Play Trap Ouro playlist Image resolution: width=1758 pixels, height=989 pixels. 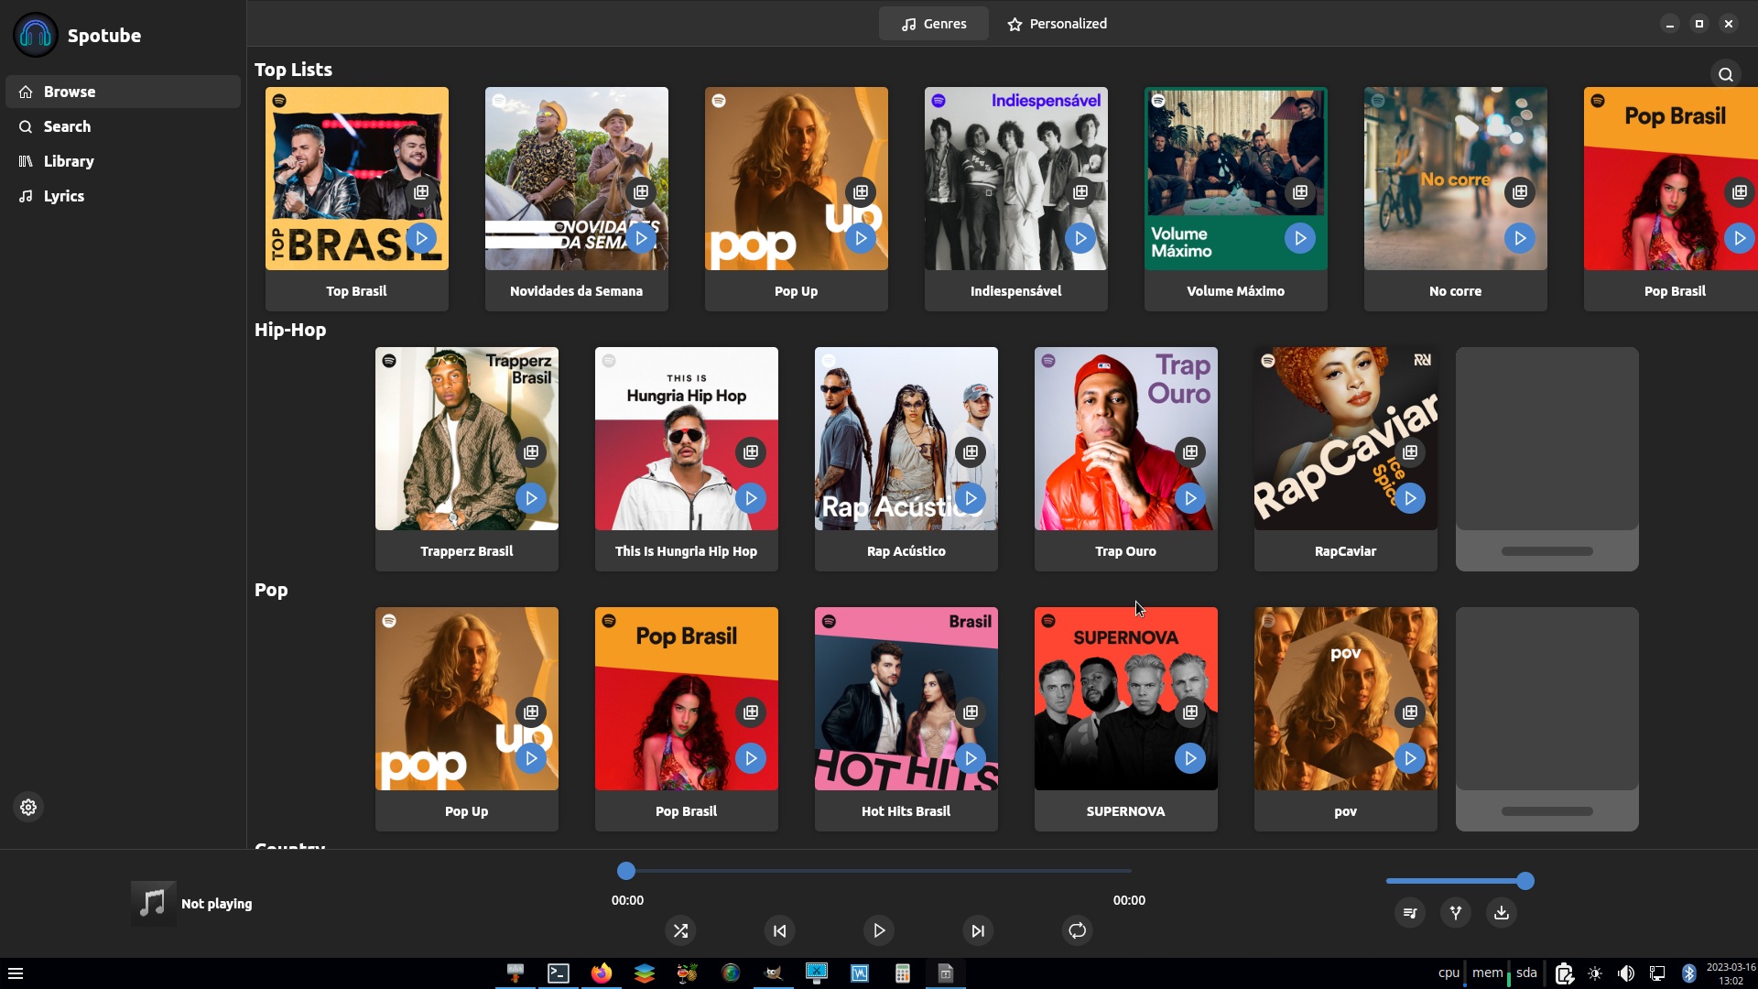pos(1190,498)
